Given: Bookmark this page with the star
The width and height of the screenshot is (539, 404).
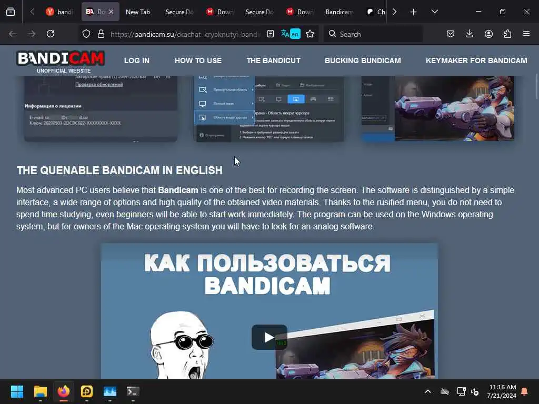Looking at the screenshot, I should [310, 34].
